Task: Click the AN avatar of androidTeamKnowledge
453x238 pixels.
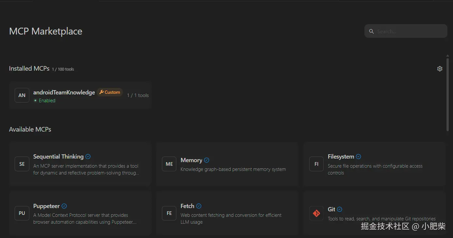Action: point(22,95)
